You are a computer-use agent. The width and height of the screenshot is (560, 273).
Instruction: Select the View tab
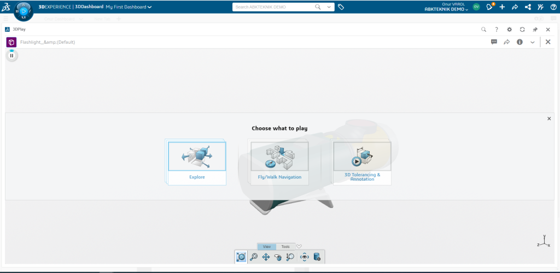(x=266, y=247)
